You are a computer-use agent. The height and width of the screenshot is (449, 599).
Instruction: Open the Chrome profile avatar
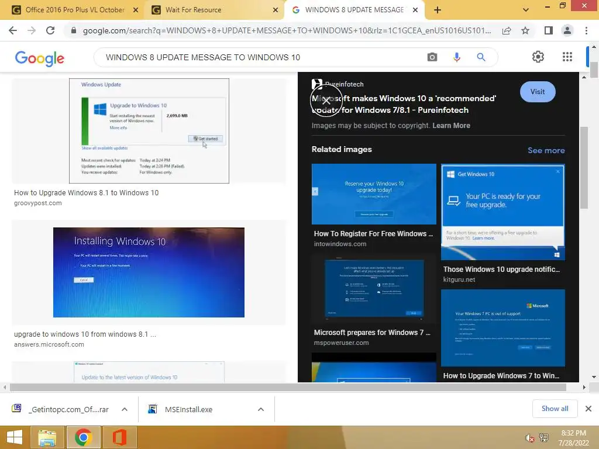[x=567, y=30]
